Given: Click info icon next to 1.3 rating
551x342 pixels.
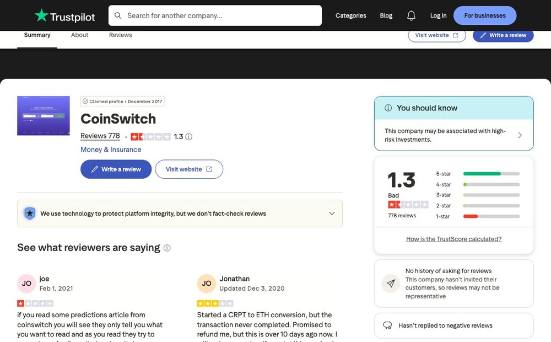Looking at the screenshot, I should click(x=188, y=136).
